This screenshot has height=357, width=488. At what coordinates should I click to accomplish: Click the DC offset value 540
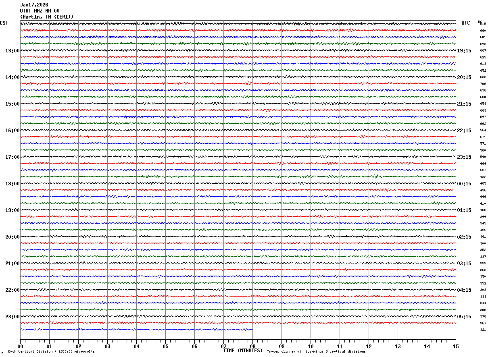[x=483, y=157]
